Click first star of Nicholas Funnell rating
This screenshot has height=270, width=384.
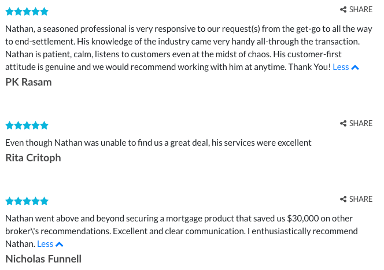10,201
